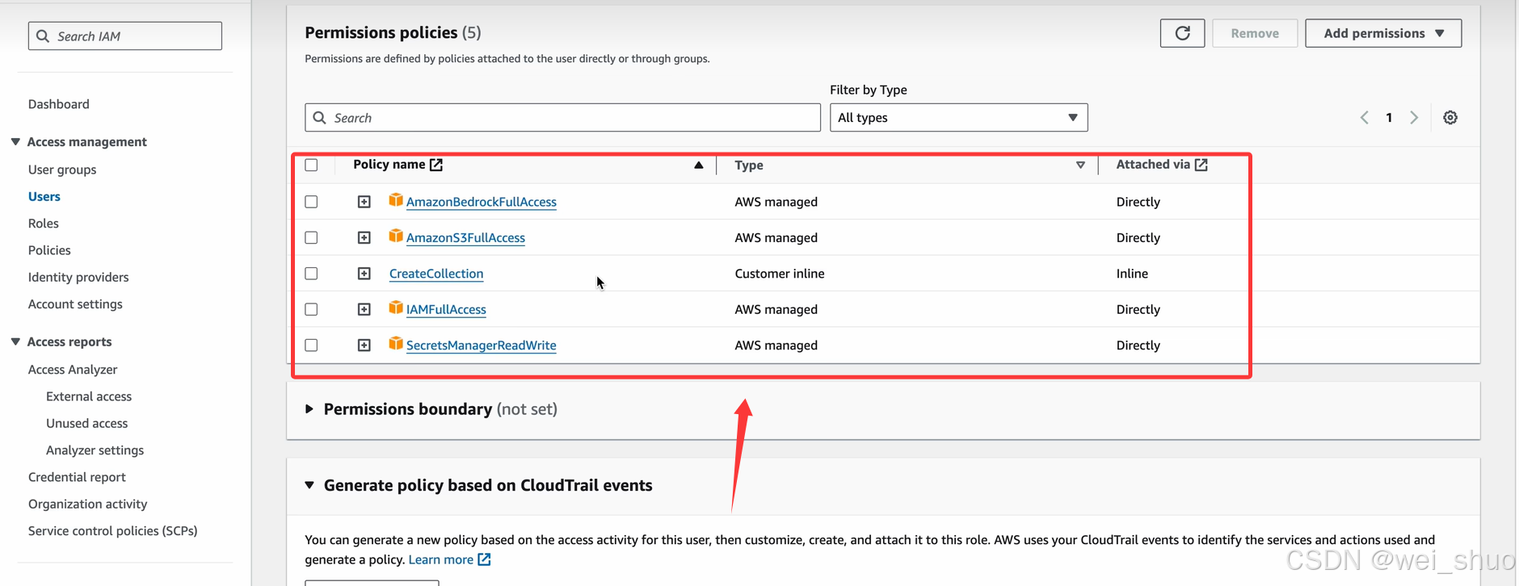Go to previous page arrow

click(1364, 118)
